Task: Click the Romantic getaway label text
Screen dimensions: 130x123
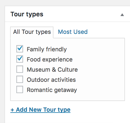Action: click(x=52, y=90)
